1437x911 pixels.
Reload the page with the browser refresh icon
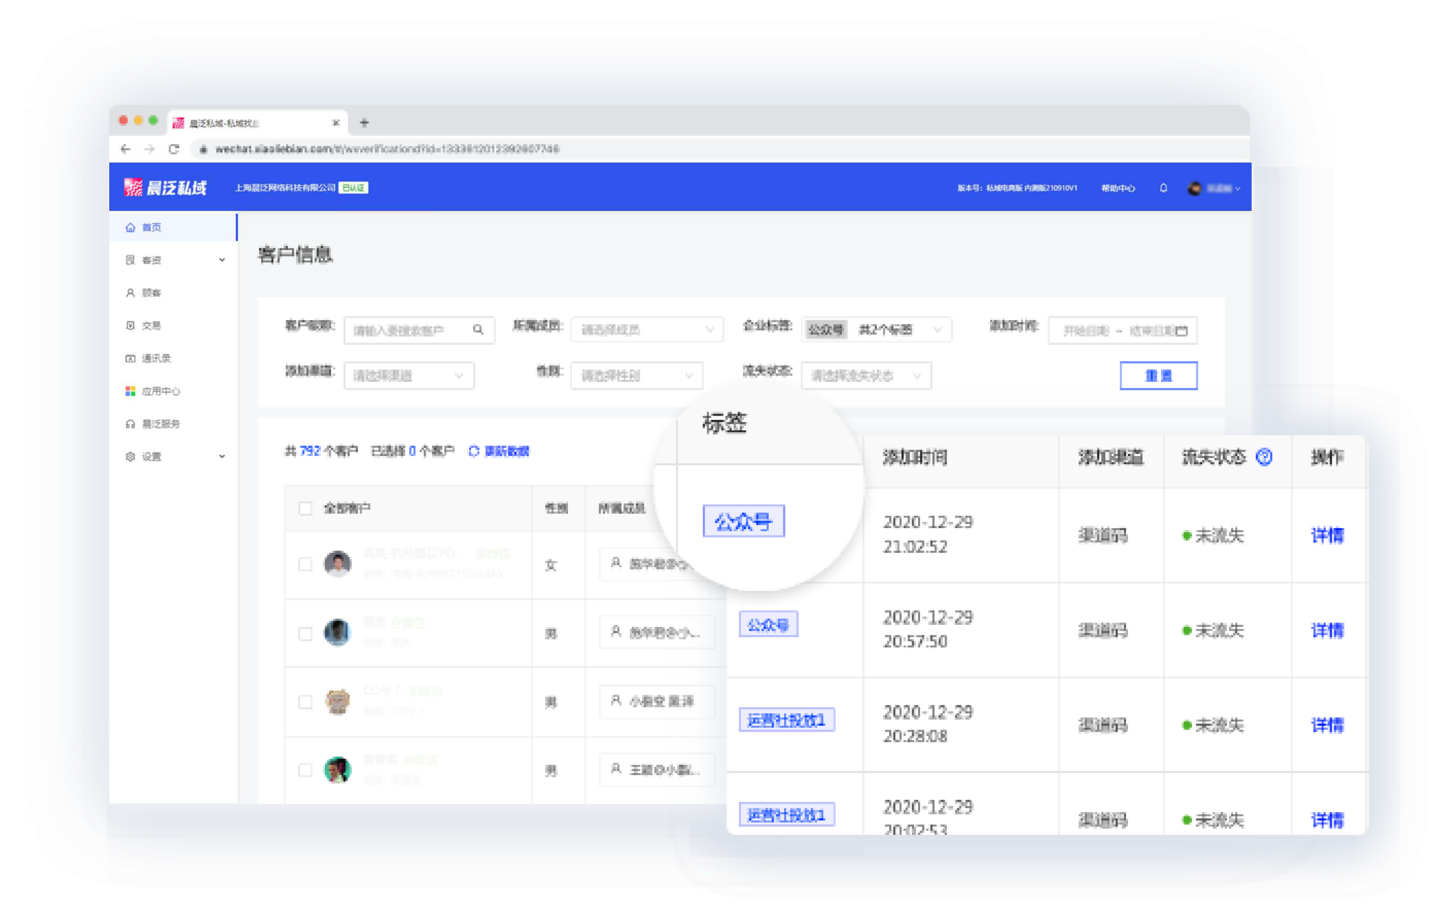(174, 149)
